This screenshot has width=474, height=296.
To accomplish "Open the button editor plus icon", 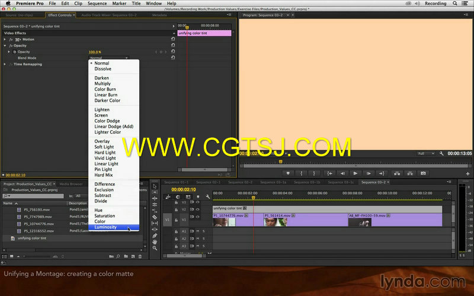I will click(x=467, y=173).
